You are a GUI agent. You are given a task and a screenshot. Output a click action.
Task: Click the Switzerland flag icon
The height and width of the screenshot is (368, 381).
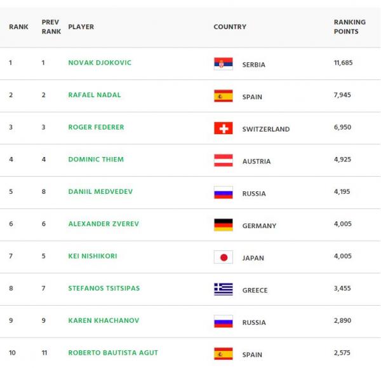click(x=223, y=128)
